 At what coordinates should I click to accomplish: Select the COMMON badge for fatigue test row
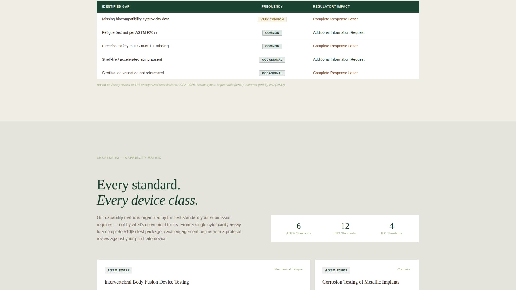[x=272, y=33]
